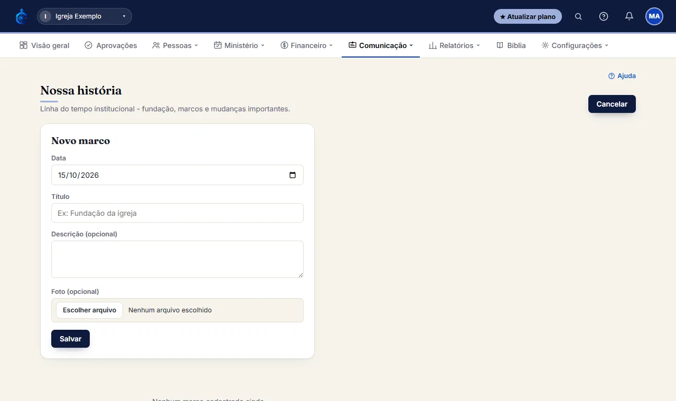Open the search magnifier icon
The image size is (676, 401).
point(578,16)
